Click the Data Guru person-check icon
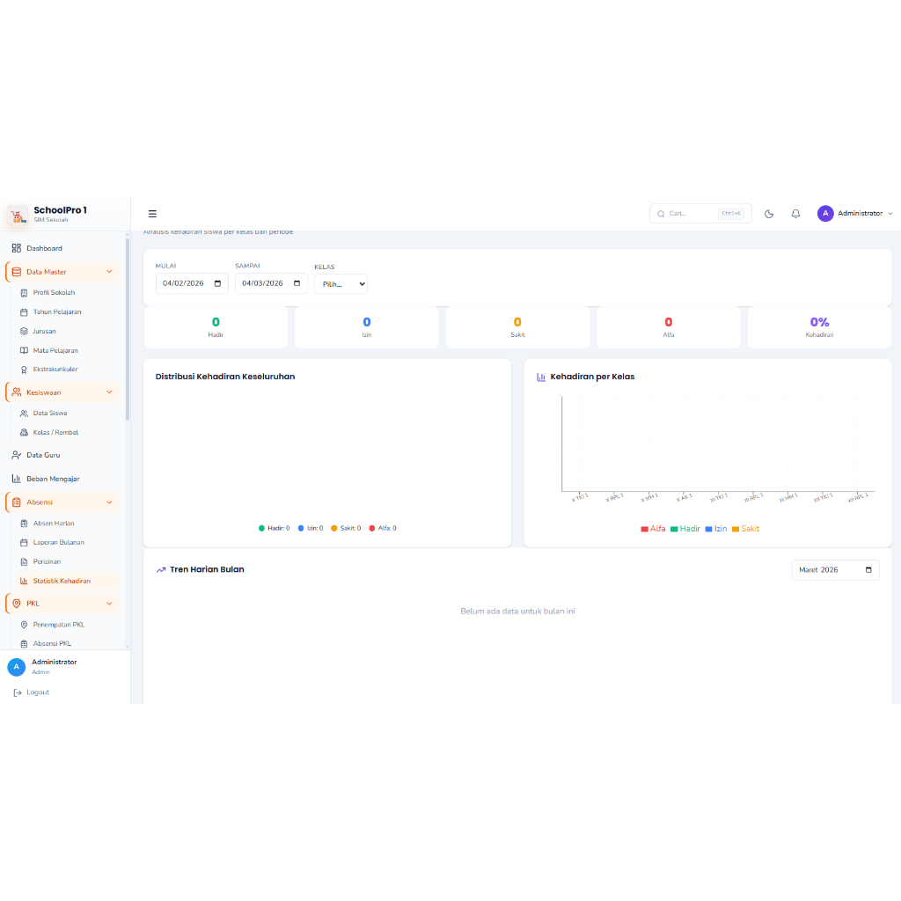 (x=16, y=455)
